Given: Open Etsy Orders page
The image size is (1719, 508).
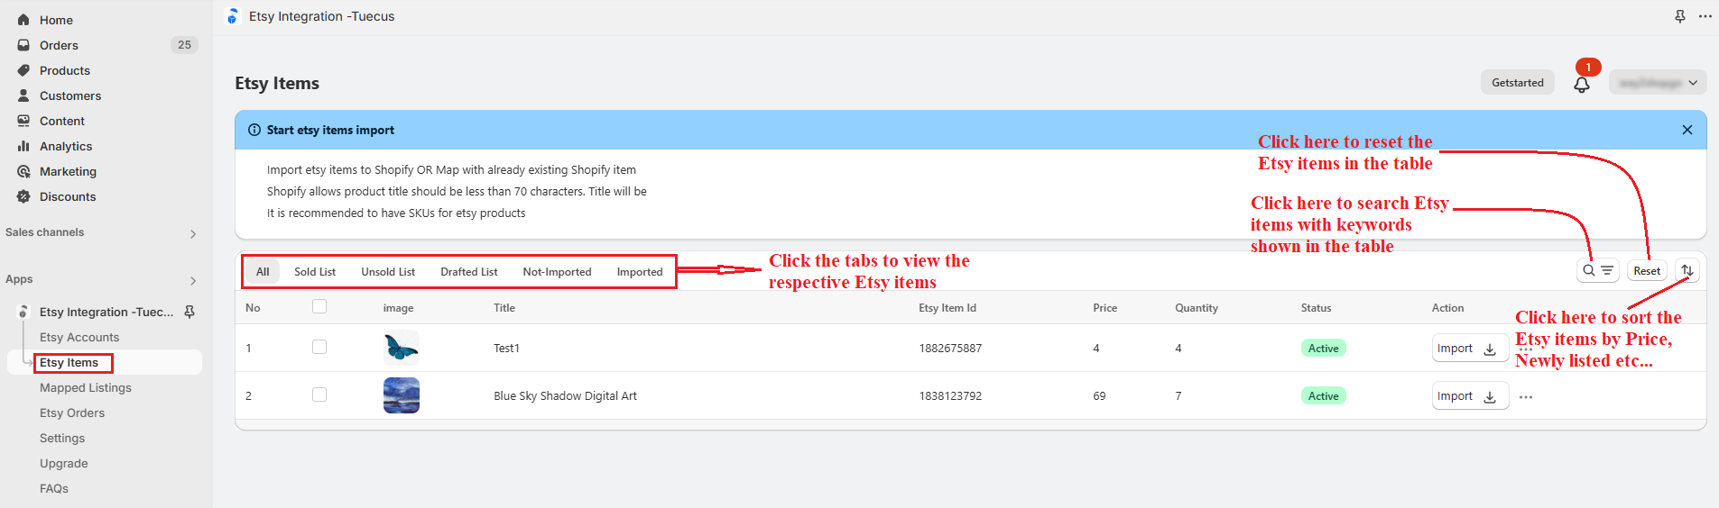Looking at the screenshot, I should 72,413.
